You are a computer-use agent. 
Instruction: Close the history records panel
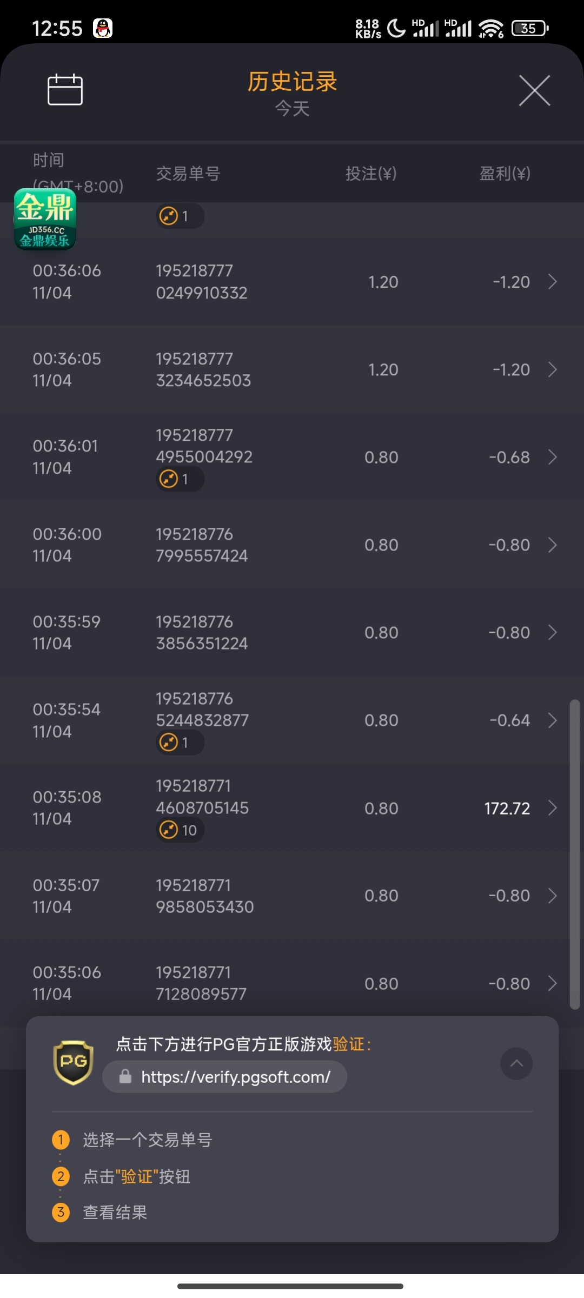pyautogui.click(x=534, y=90)
